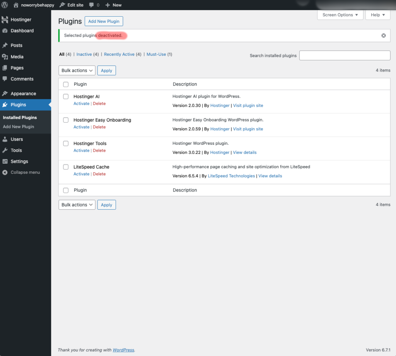The height and width of the screenshot is (356, 396).
Task: Delete Hostinger Easy Onboarding plugin
Action: (x=99, y=127)
